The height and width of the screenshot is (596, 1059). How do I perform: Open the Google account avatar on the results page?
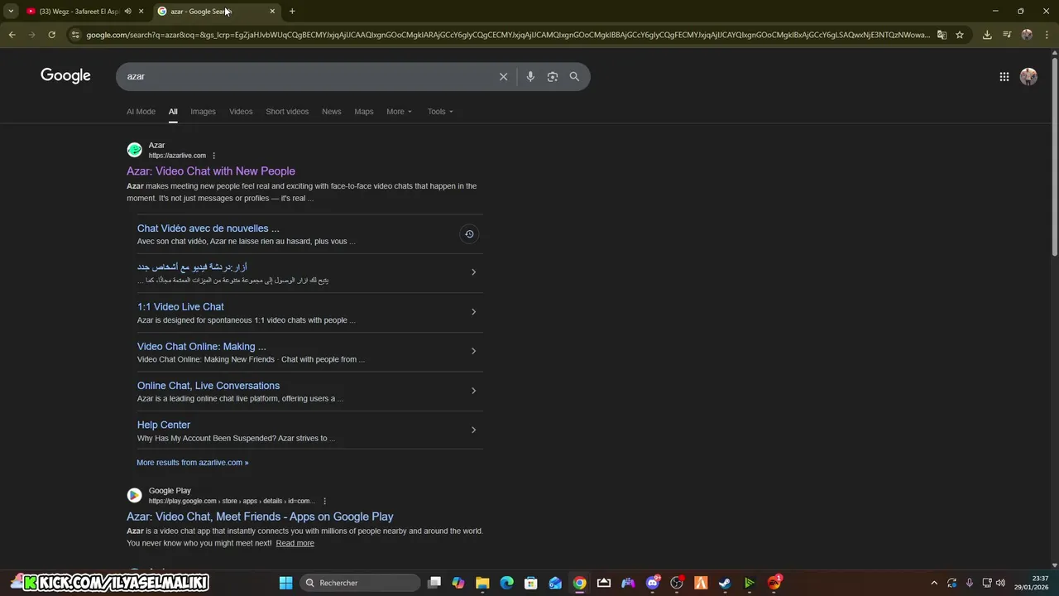point(1028,76)
